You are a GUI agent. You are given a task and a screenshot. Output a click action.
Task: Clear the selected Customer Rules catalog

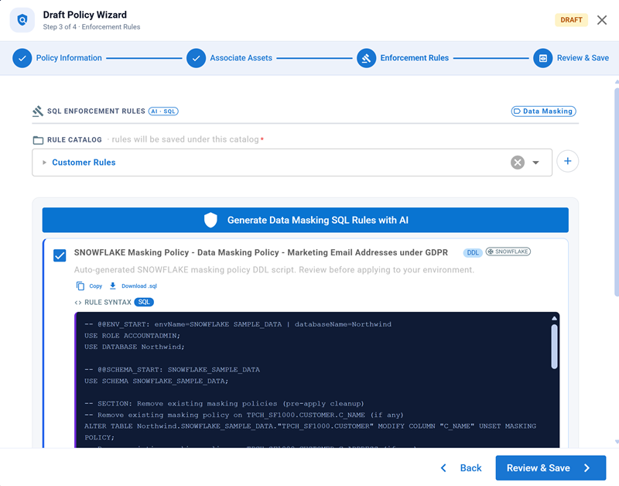click(x=517, y=163)
